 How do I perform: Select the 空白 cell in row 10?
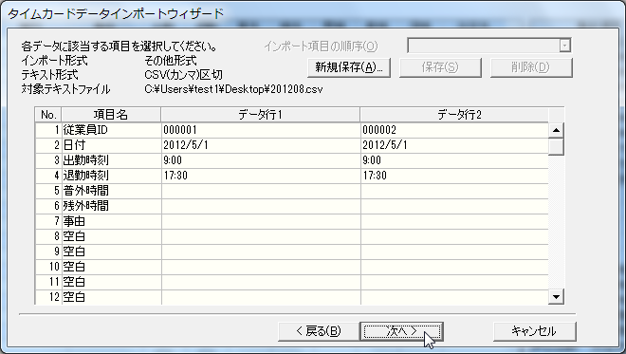click(x=111, y=267)
